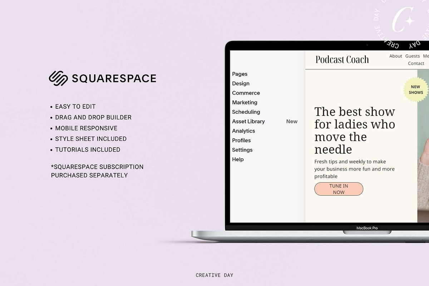Select Commerce in the sidebar
The height and width of the screenshot is (286, 429).
(x=246, y=93)
